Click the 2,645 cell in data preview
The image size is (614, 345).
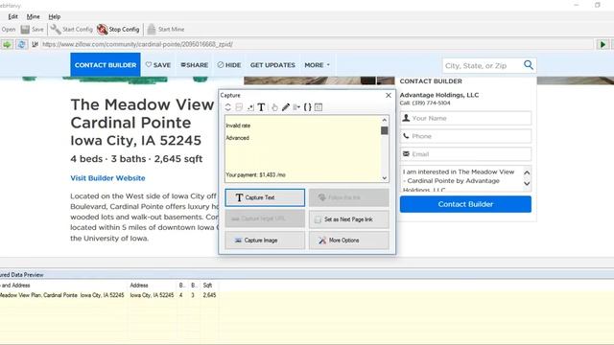pos(209,295)
